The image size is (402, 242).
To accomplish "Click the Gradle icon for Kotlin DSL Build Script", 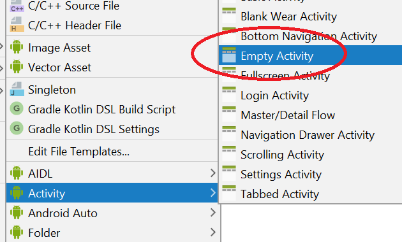I will click(17, 108).
